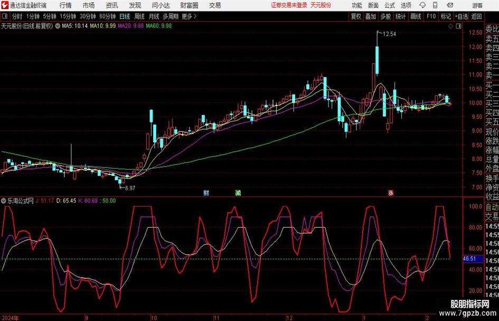Click the 标记 mark toolbar button

pyautogui.click(x=446, y=16)
